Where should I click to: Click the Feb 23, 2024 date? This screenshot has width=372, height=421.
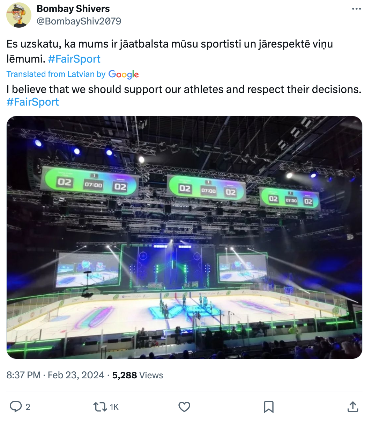[x=76, y=375]
